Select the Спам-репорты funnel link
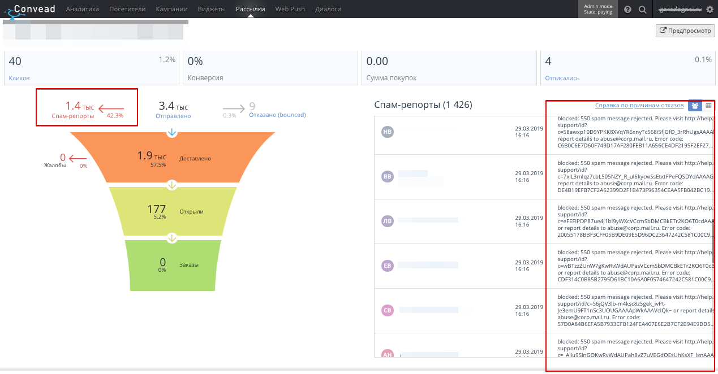 click(73, 116)
